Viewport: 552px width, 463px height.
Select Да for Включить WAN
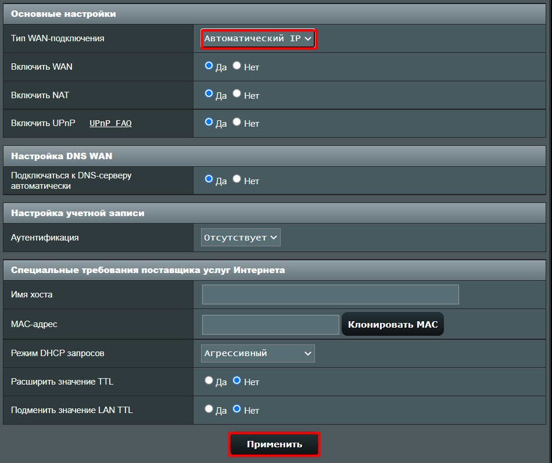coord(209,66)
